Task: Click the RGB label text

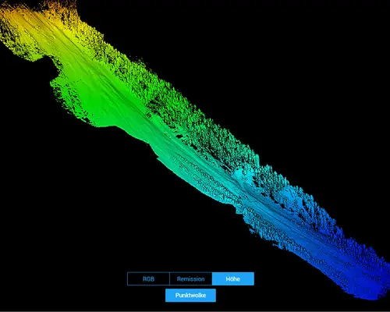Action: [148, 279]
